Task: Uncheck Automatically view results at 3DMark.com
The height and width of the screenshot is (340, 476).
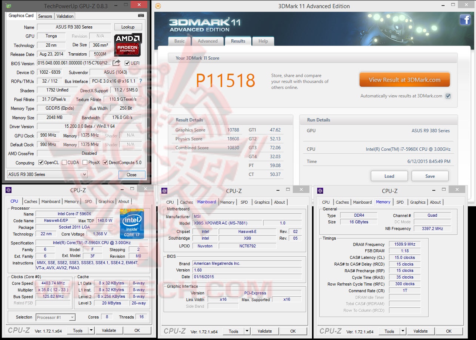Action: point(448,96)
